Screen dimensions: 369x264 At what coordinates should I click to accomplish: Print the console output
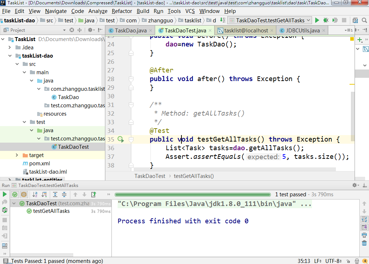(364, 235)
